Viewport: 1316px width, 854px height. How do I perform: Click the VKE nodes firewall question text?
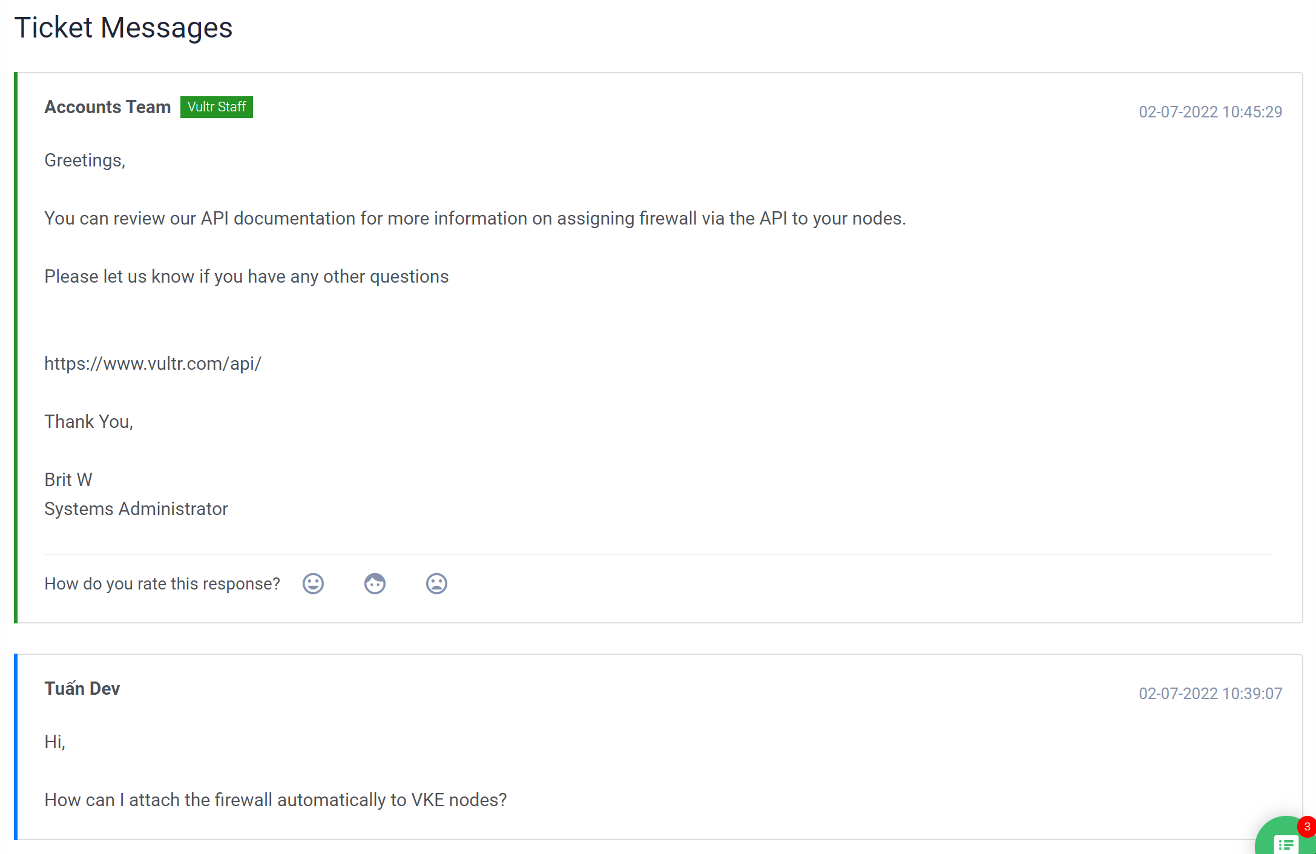tap(275, 800)
